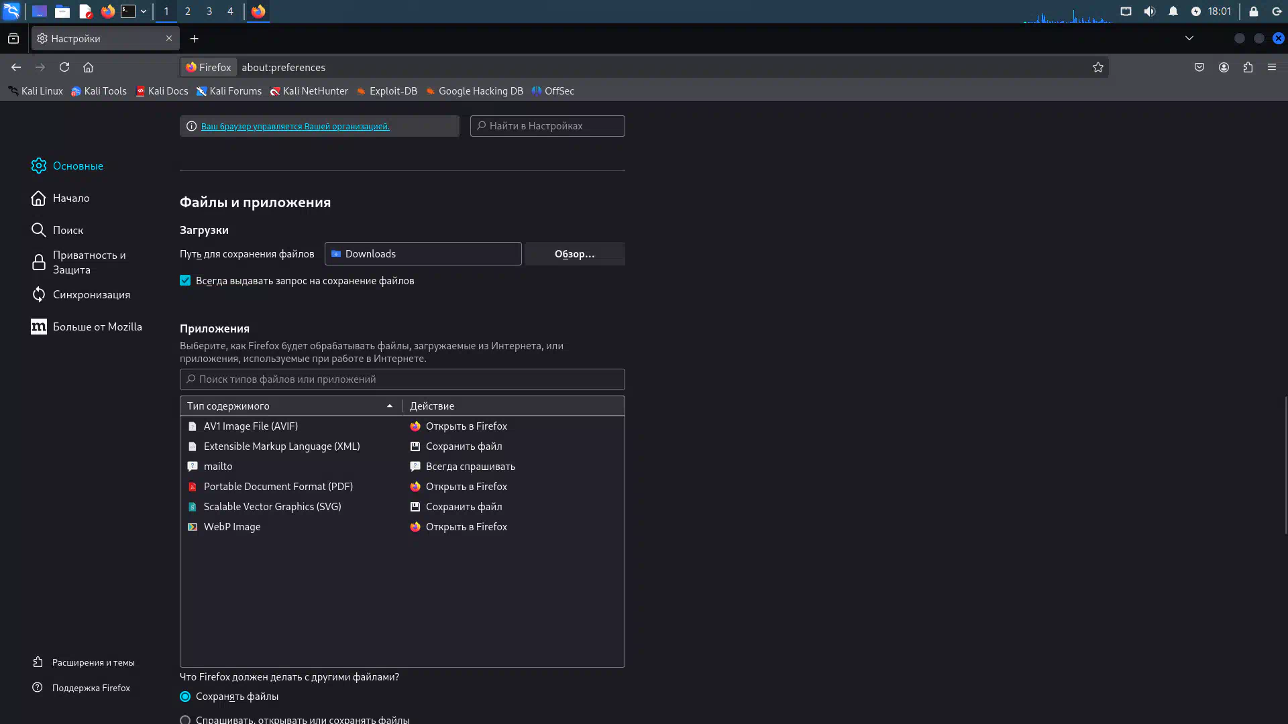
Task: Select the Начало settings category
Action: click(60, 198)
